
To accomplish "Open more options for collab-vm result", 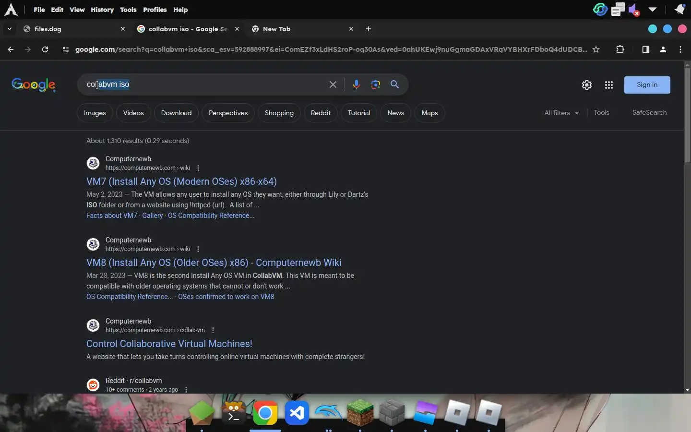I will coord(213,330).
